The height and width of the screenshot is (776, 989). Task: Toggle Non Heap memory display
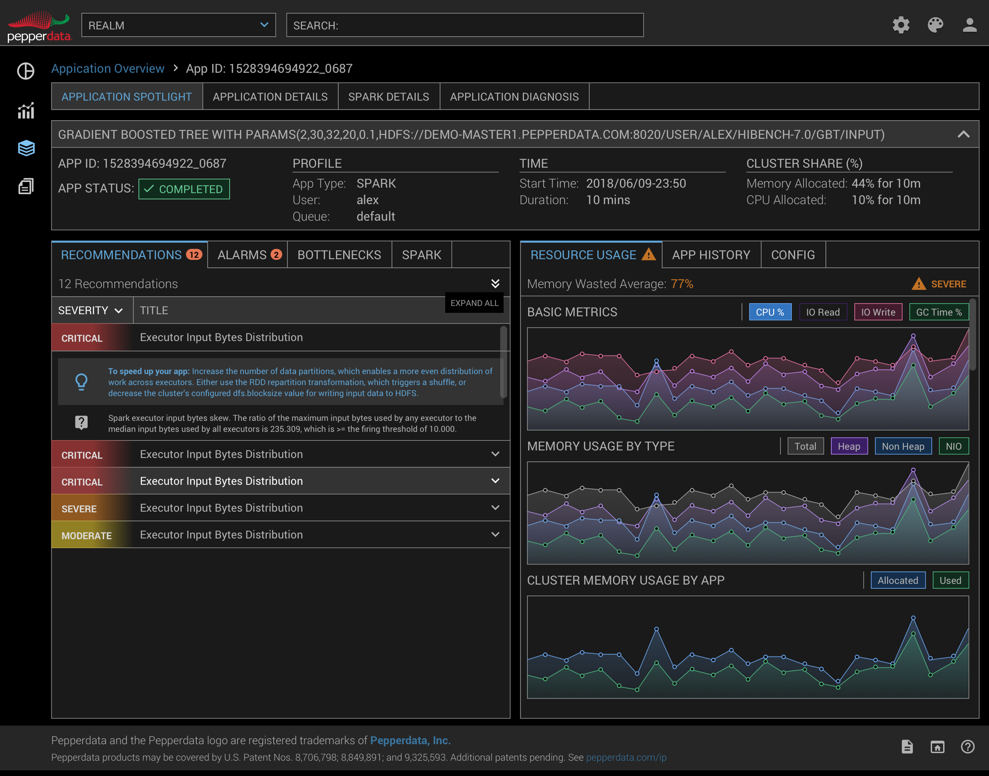coord(902,446)
